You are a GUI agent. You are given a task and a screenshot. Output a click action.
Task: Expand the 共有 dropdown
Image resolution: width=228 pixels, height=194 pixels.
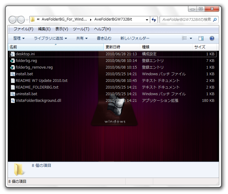click(82, 38)
